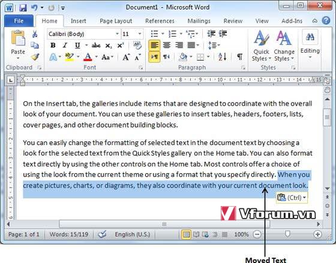This screenshot has width=336, height=263.
Task: Select the Format Painter brush icon
Action: coord(35,57)
